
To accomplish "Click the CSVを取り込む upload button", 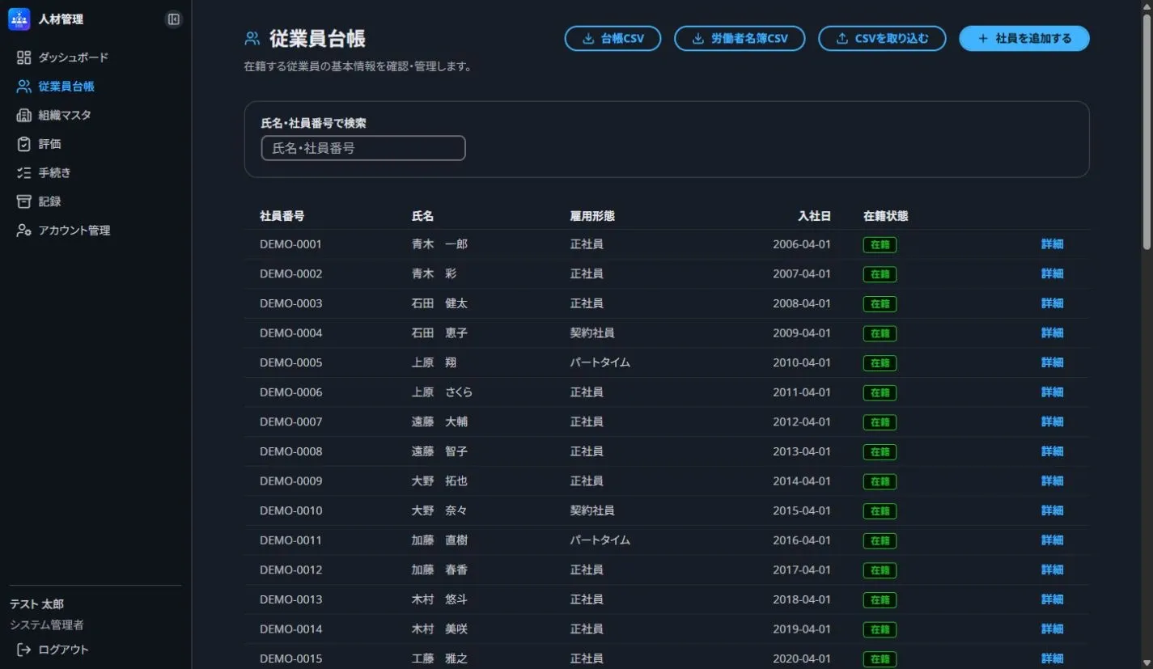I will (x=882, y=38).
